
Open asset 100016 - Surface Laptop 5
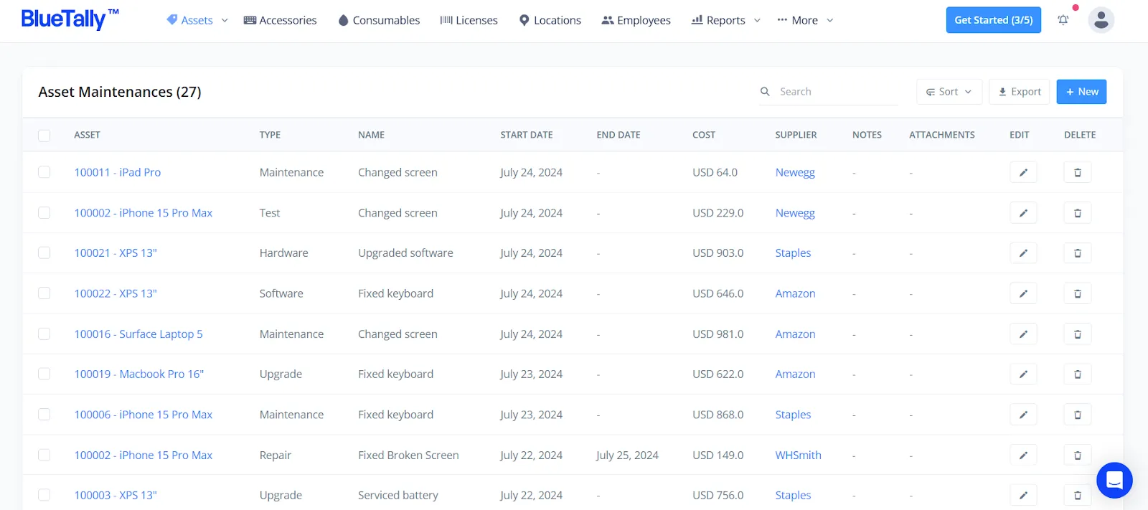tap(138, 334)
